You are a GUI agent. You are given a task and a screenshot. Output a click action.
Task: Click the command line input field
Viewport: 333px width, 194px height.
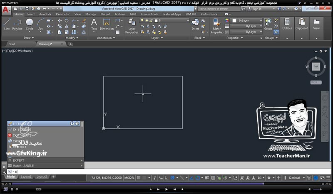pyautogui.click(x=169, y=172)
